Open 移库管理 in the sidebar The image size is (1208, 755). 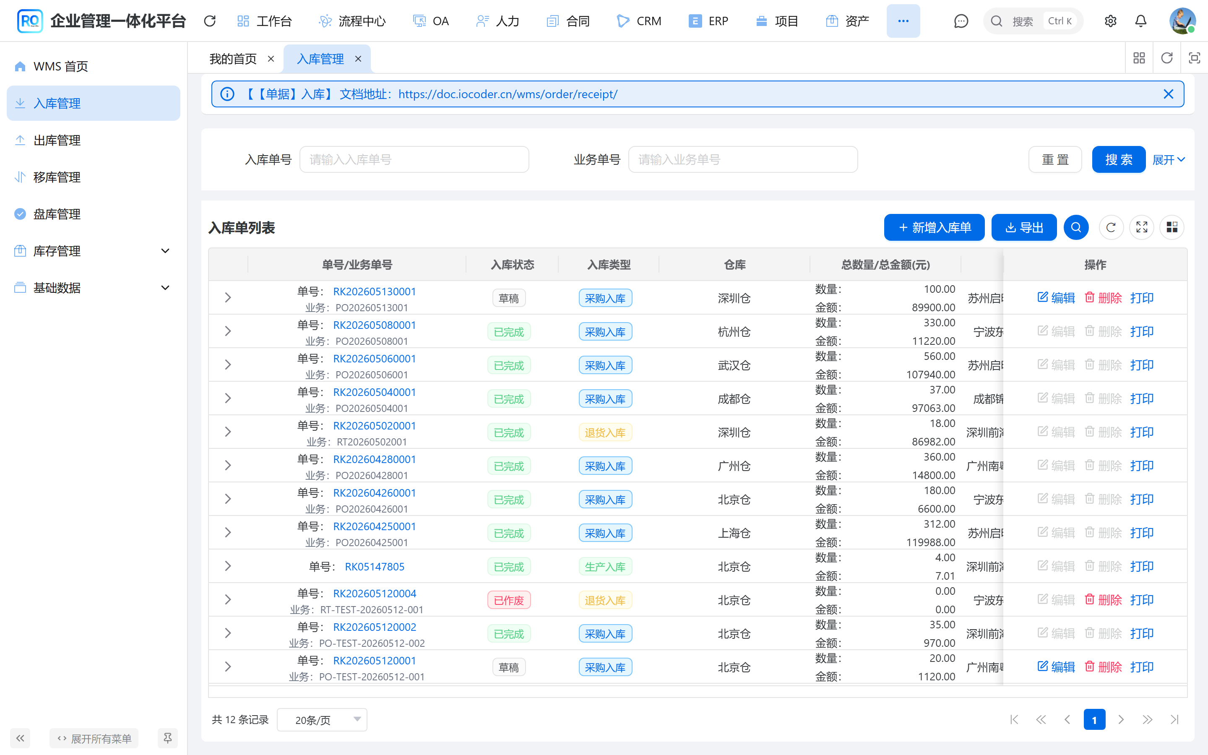click(x=94, y=177)
